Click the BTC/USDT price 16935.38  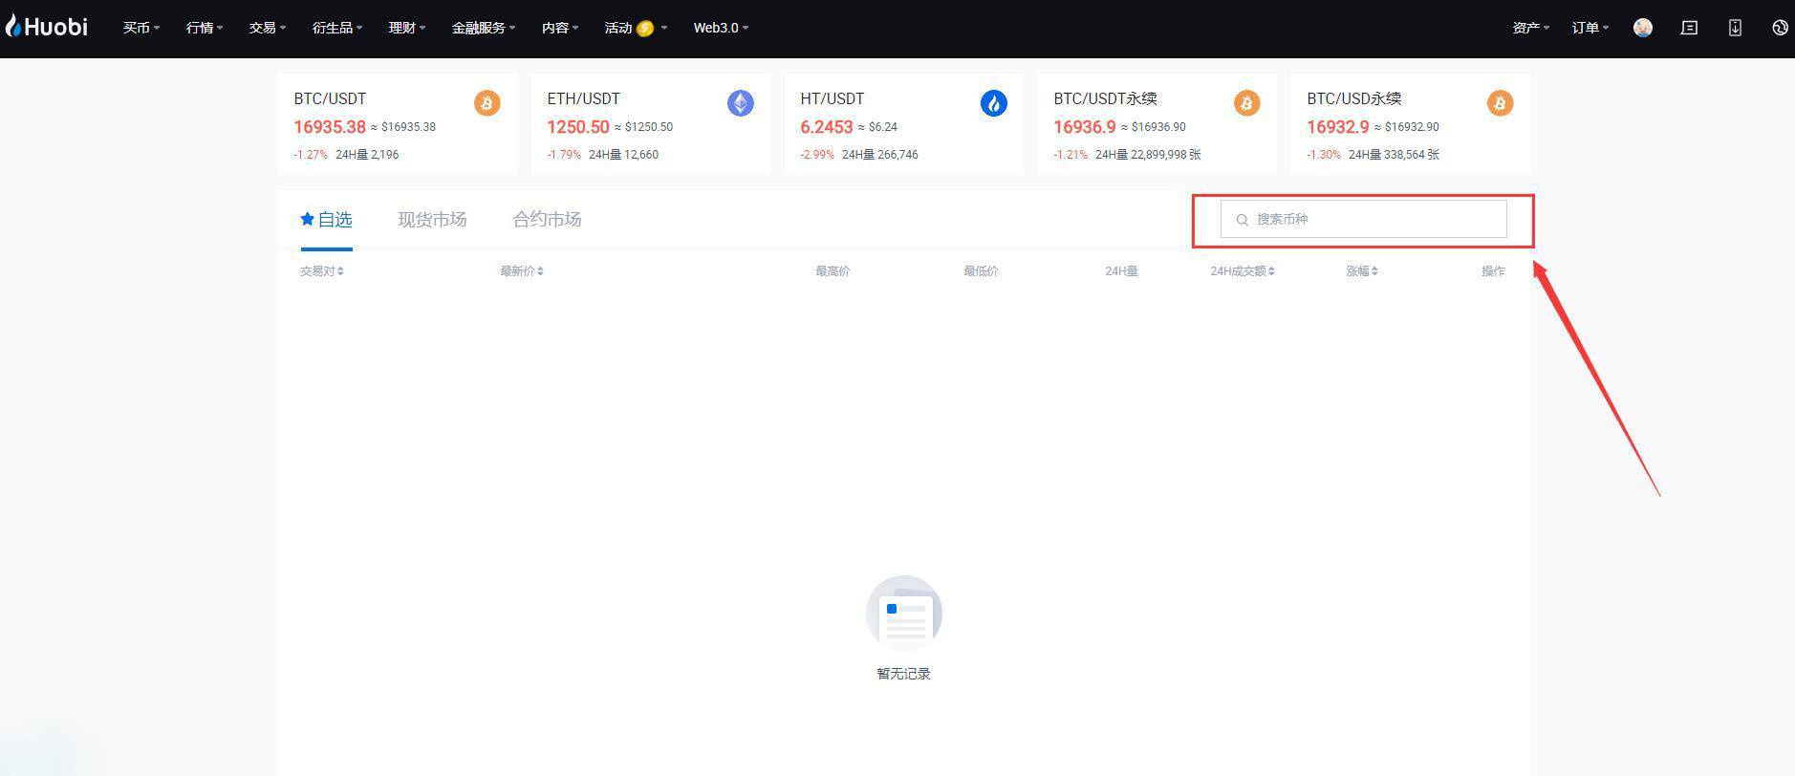pyautogui.click(x=330, y=127)
